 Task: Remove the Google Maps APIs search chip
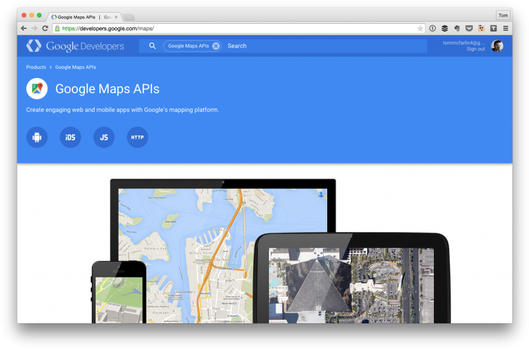pyautogui.click(x=215, y=46)
